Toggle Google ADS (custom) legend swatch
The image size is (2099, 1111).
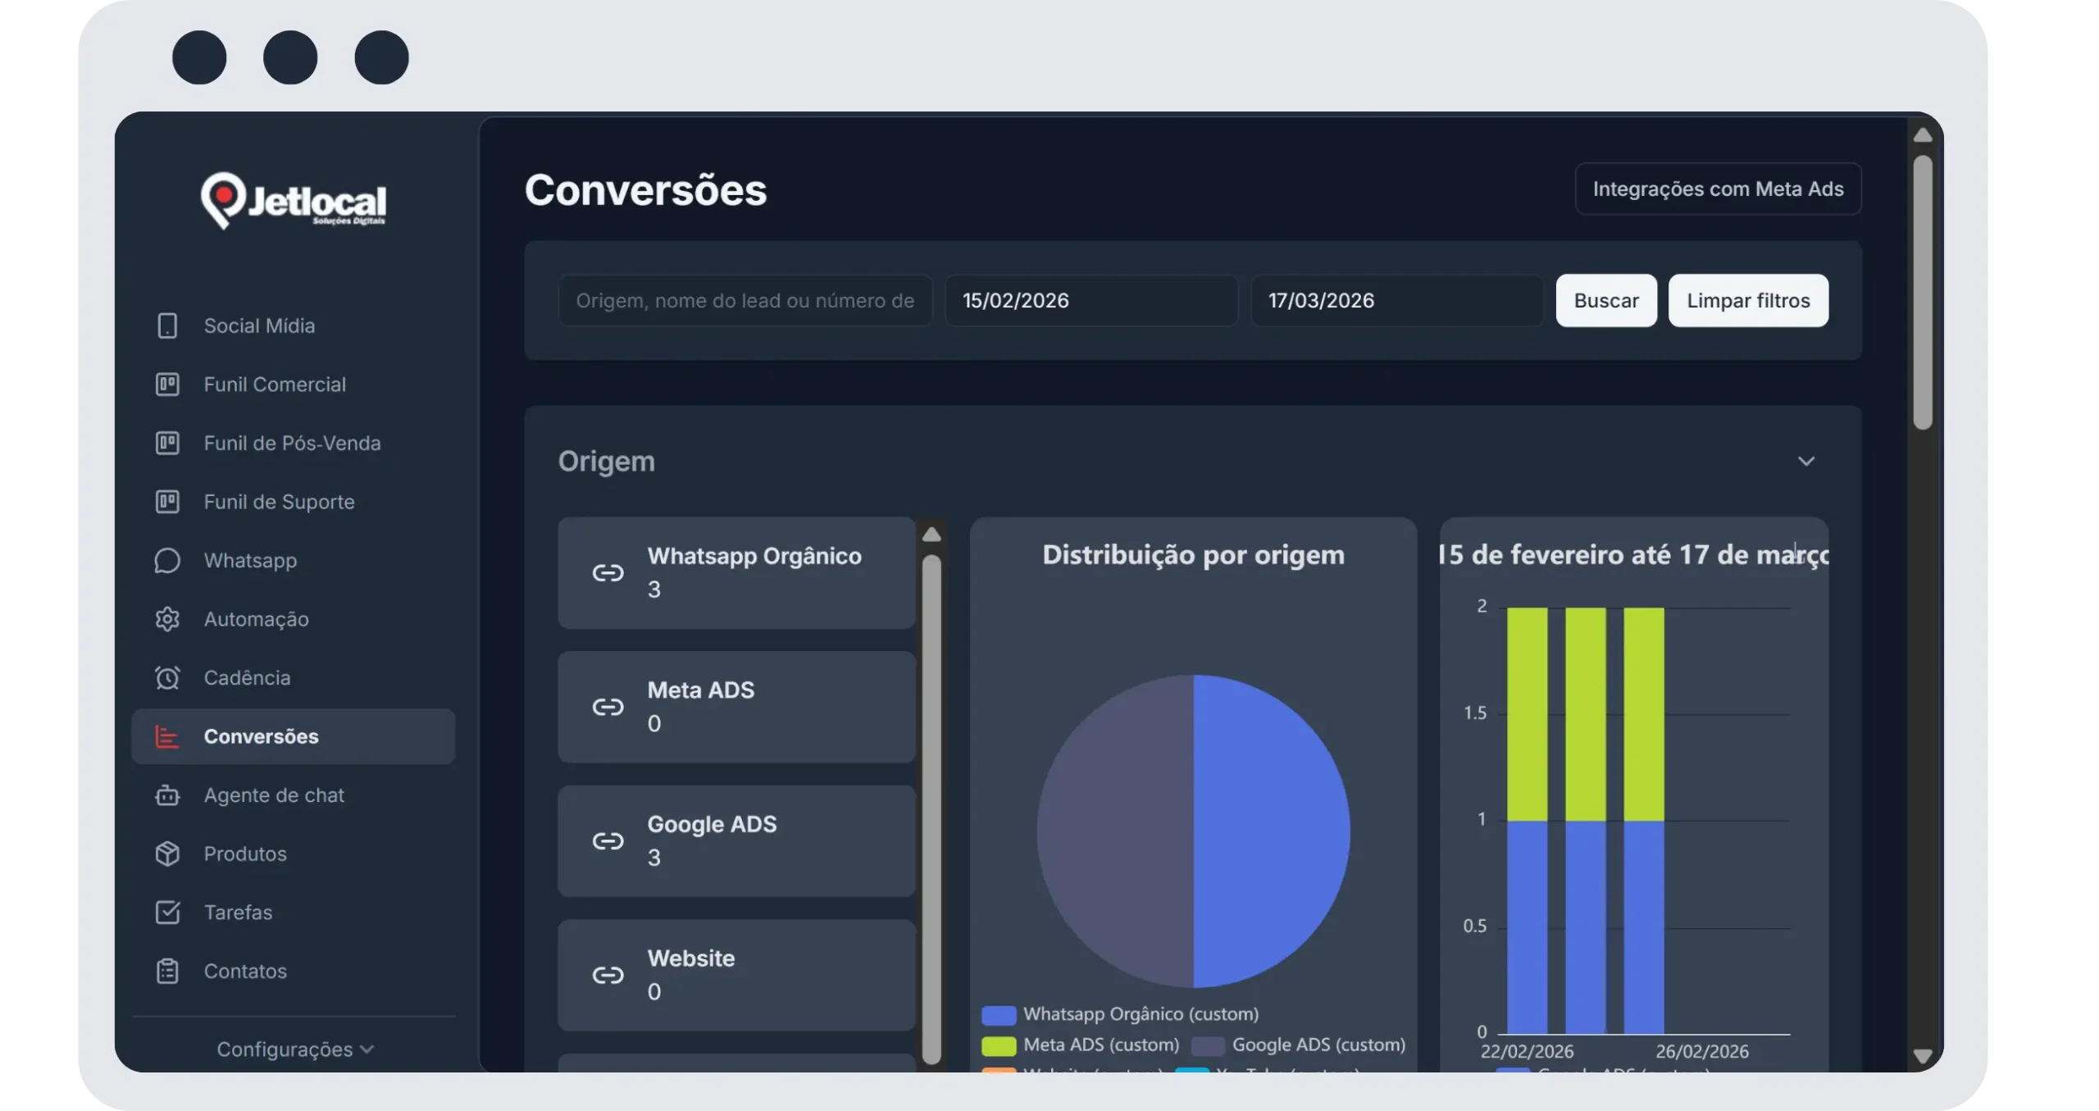1207,1046
